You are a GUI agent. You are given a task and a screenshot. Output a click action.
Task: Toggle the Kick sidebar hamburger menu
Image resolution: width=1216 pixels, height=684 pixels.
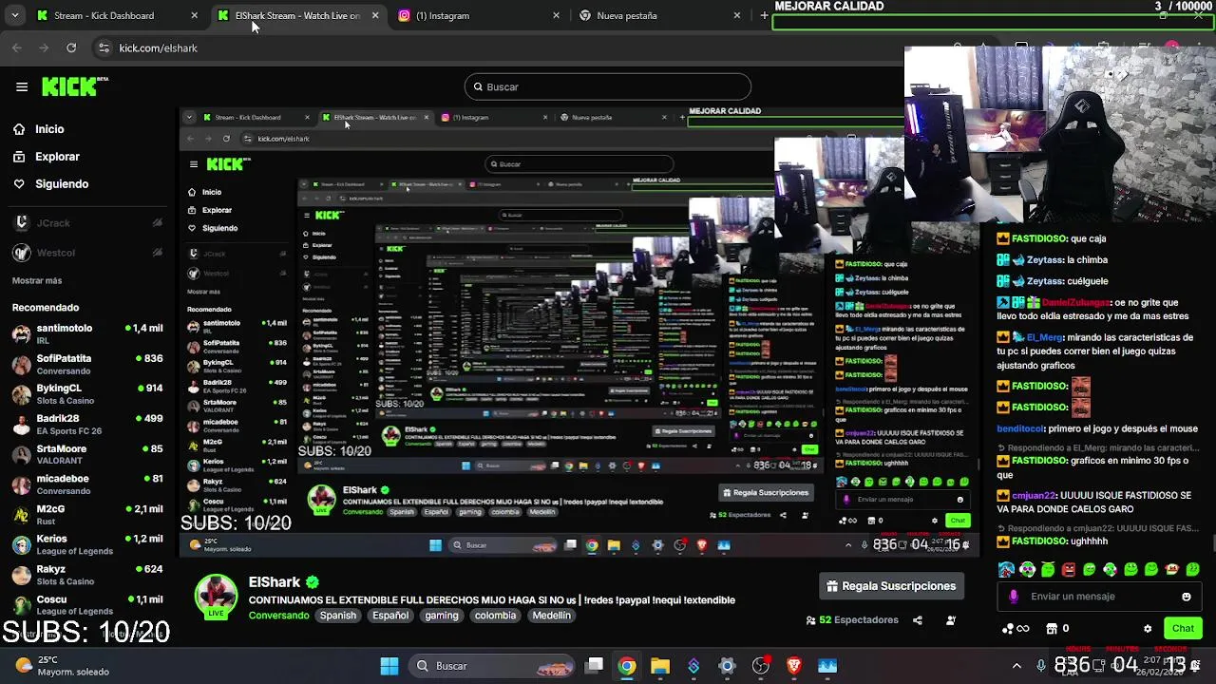22,86
